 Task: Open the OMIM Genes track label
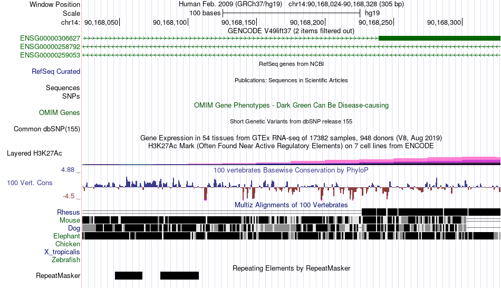[x=60, y=112]
